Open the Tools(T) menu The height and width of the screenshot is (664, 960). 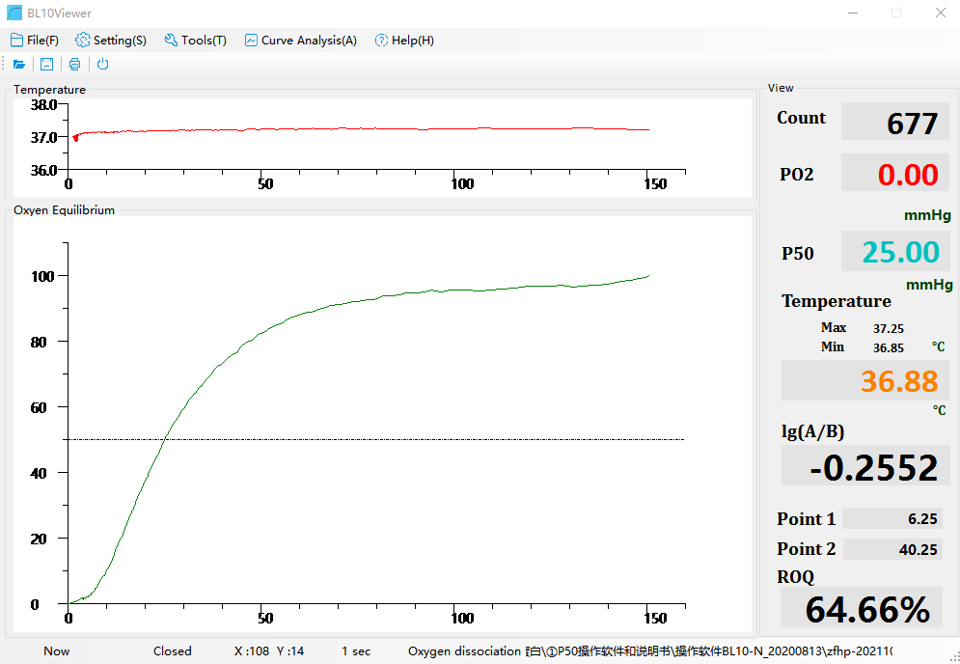click(x=195, y=41)
